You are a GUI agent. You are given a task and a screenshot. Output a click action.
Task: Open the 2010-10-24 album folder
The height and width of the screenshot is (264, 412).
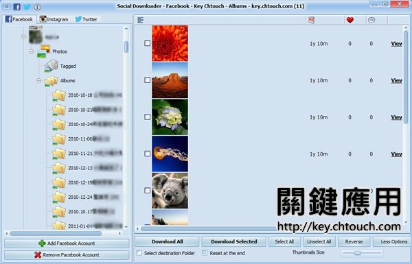click(59, 124)
